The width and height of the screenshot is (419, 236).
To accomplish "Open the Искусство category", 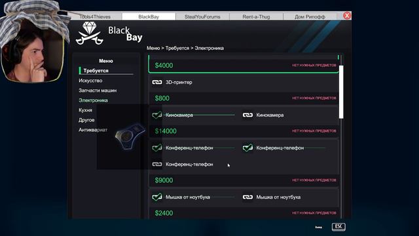I will (90, 81).
